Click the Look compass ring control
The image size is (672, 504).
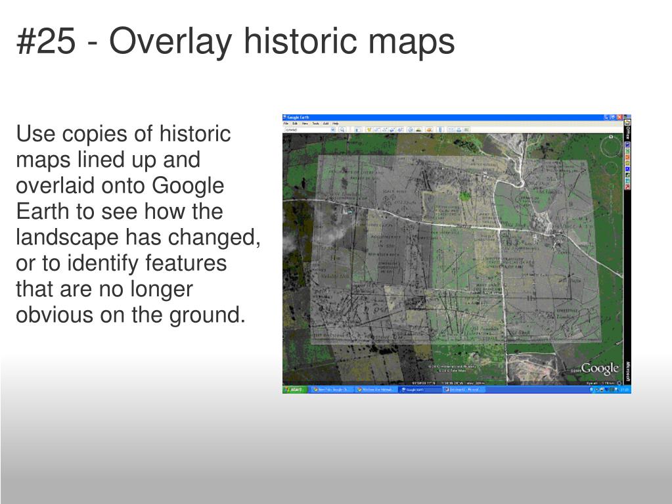611,147
